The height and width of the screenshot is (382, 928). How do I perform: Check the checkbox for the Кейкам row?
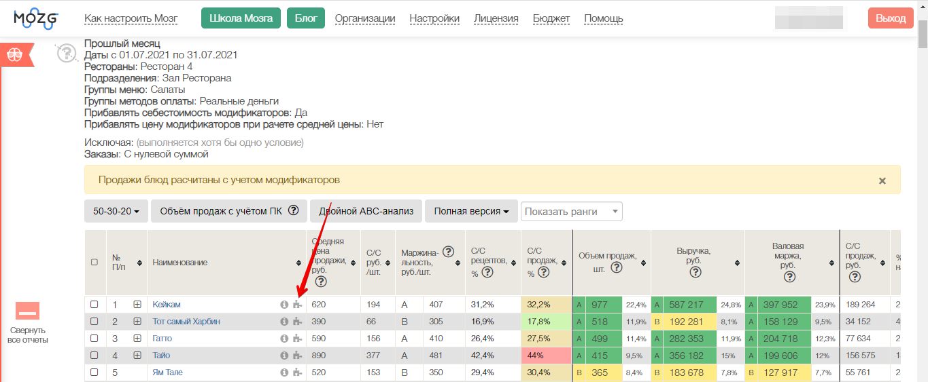[94, 305]
